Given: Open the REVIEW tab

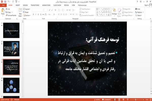Looking at the screenshot, I should click(x=66, y=5).
